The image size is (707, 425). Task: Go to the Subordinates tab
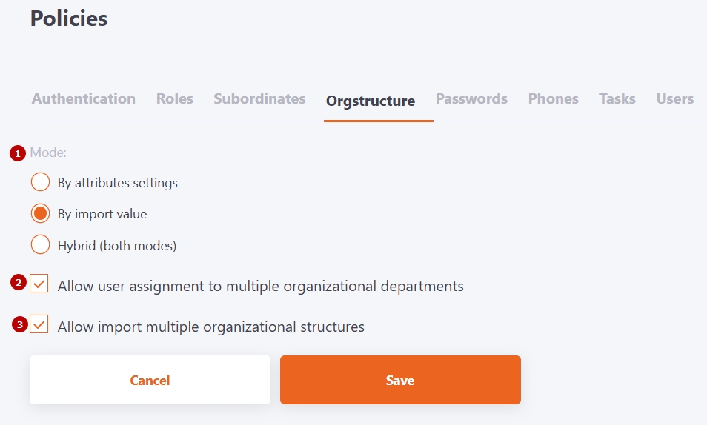click(259, 98)
